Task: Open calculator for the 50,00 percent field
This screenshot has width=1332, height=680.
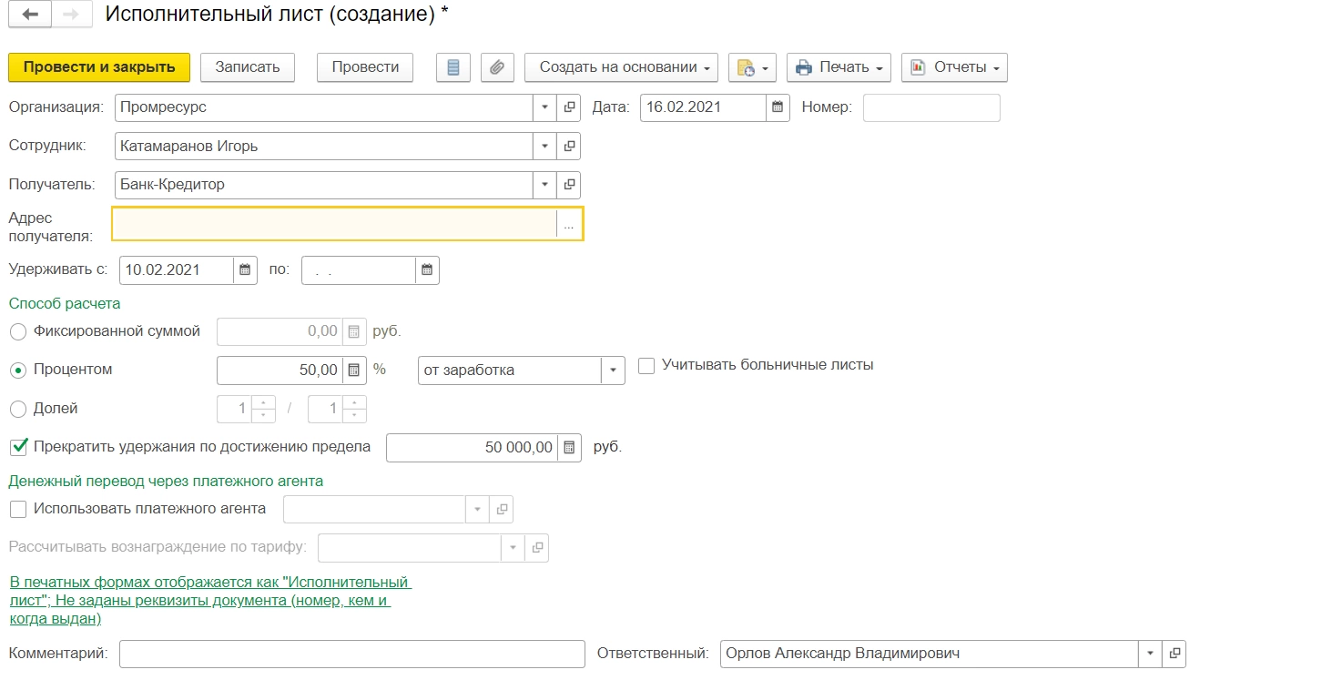Action: [x=354, y=370]
